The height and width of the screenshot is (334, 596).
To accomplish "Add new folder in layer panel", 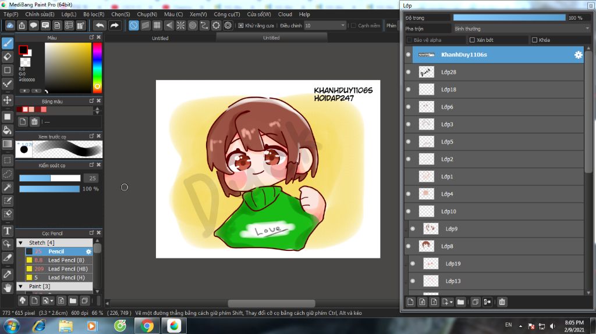I will point(460,301).
